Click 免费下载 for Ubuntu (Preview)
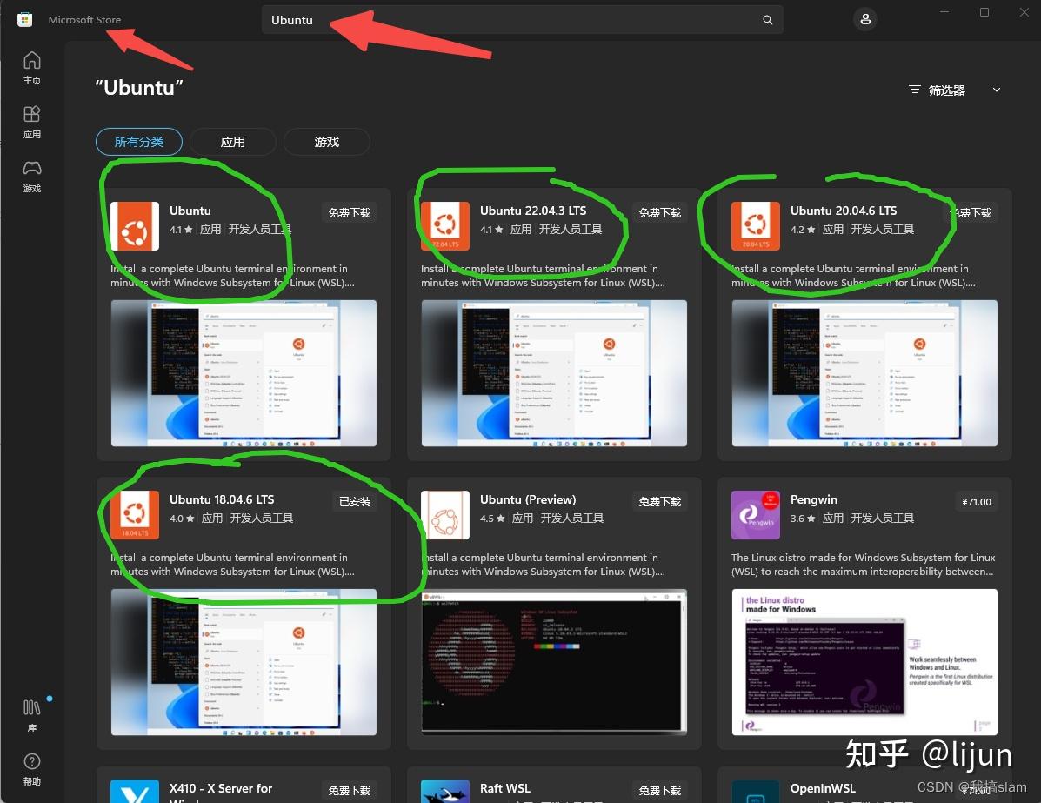The width and height of the screenshot is (1041, 803). pyautogui.click(x=659, y=500)
